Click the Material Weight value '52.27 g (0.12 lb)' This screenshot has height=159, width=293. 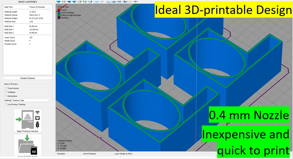point(36,18)
